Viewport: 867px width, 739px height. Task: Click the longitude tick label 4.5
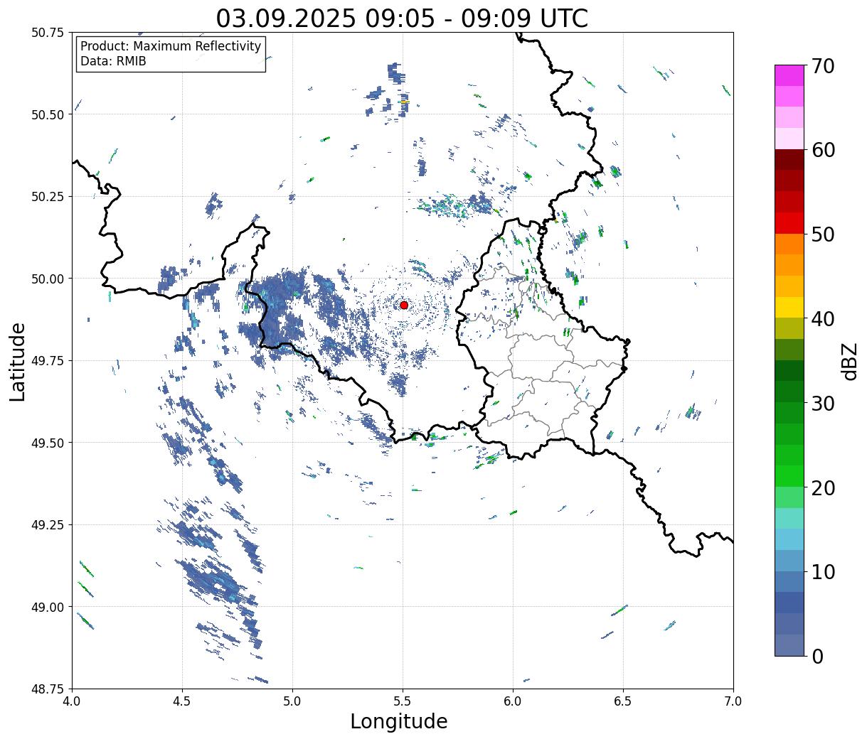[182, 701]
